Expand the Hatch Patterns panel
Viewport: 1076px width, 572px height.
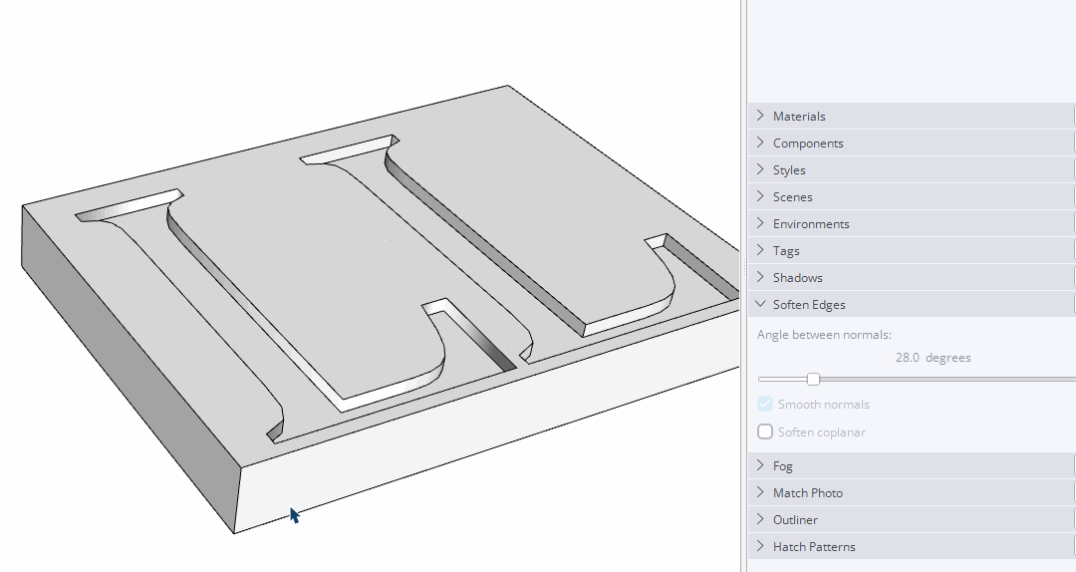(912, 547)
